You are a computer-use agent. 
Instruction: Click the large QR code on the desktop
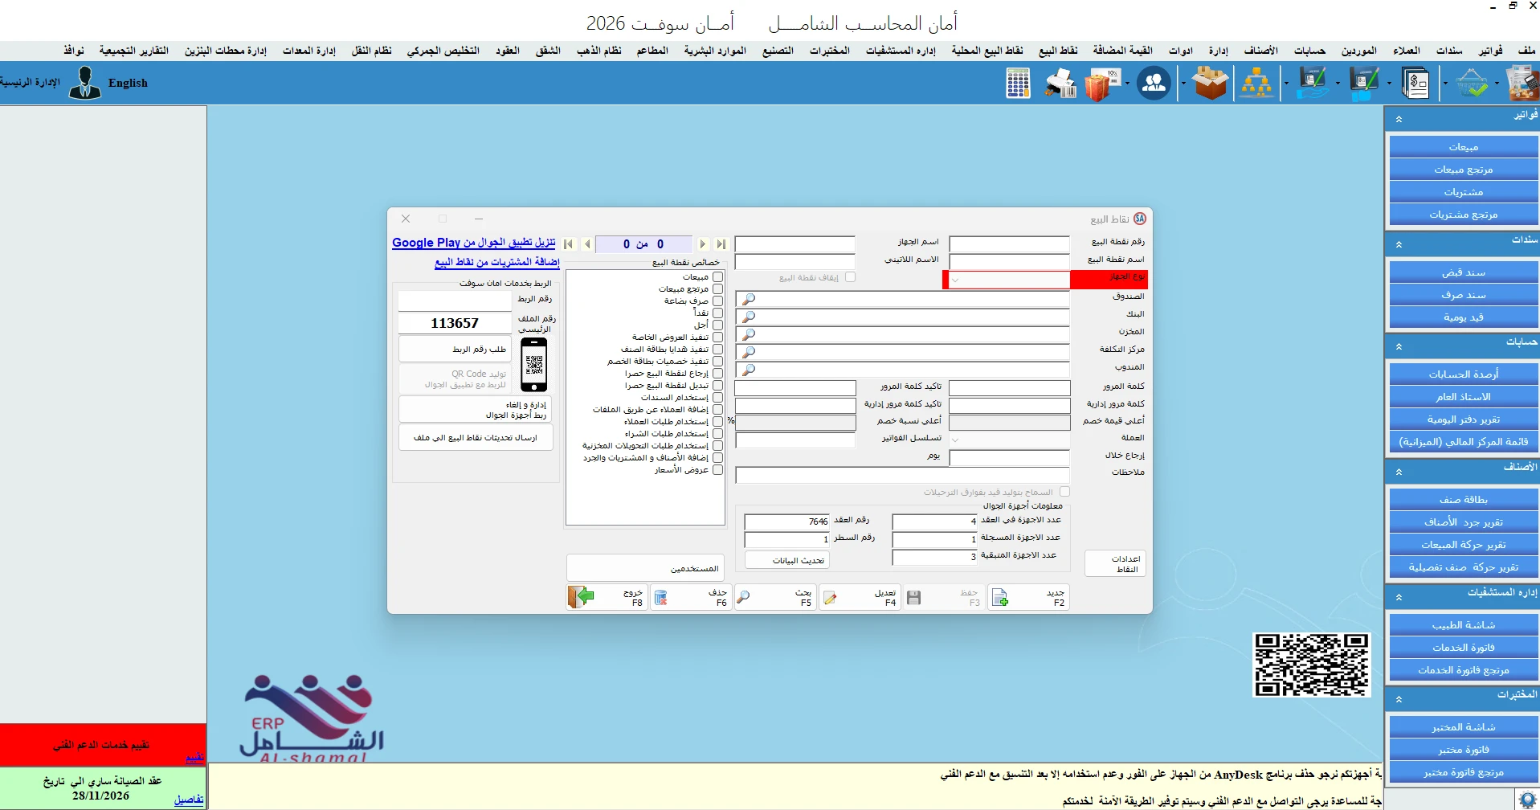pyautogui.click(x=1311, y=664)
